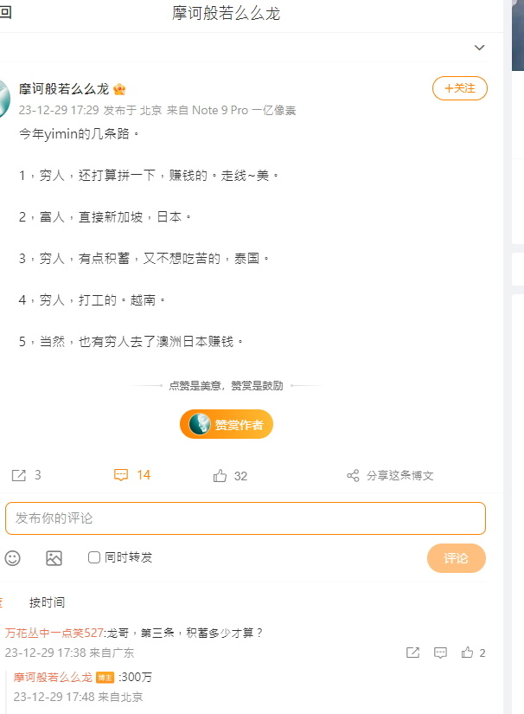The image size is (524, 714).
Task: Sort comments with the 按时间 tab
Action: (x=47, y=602)
